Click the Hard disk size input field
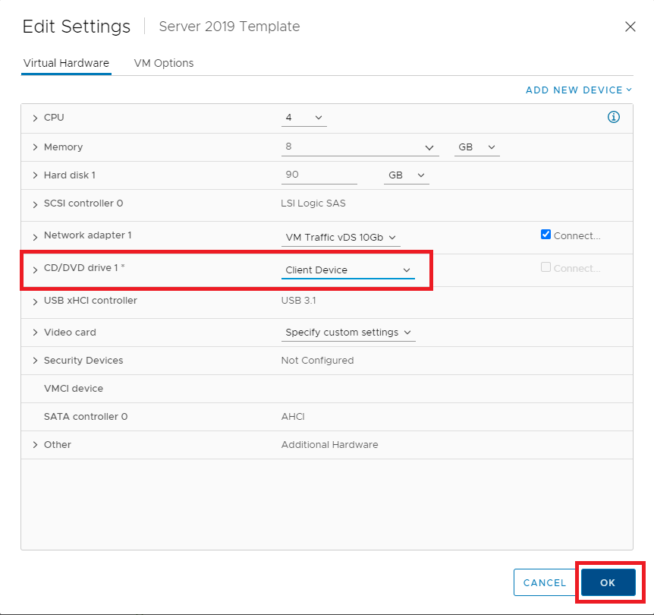 click(x=318, y=175)
